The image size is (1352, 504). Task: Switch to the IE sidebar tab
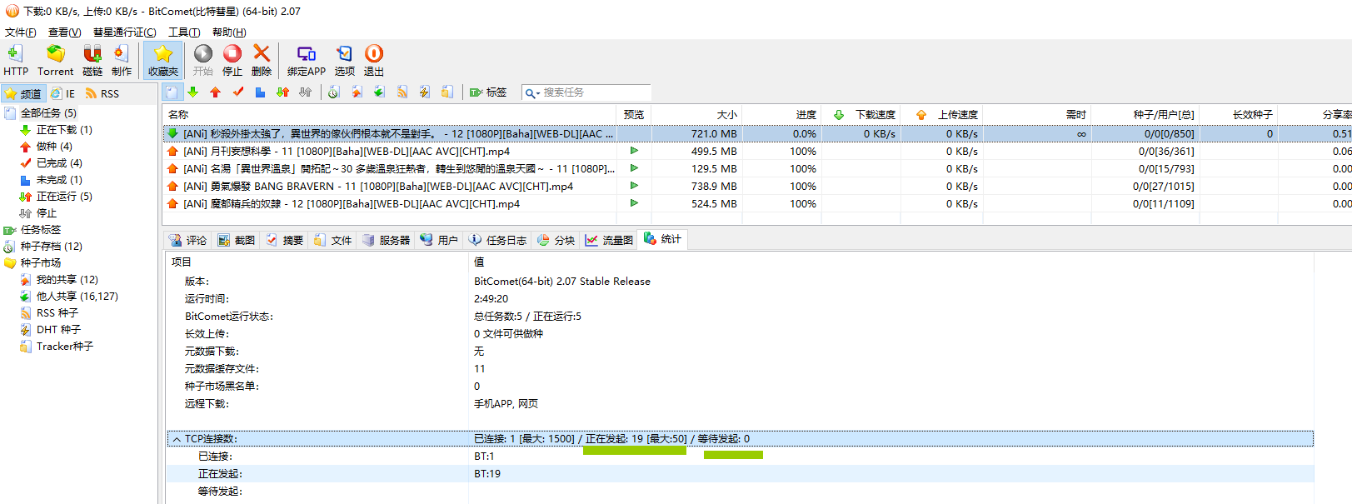click(63, 93)
